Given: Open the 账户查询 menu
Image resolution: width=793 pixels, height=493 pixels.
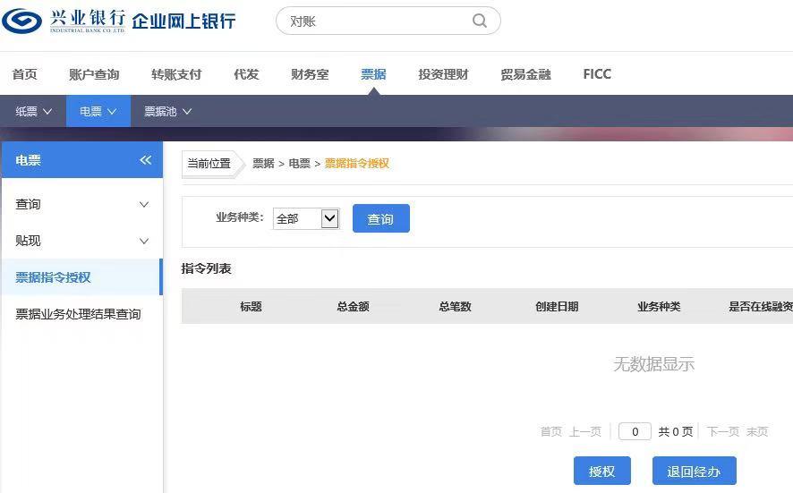Looking at the screenshot, I should pyautogui.click(x=94, y=74).
